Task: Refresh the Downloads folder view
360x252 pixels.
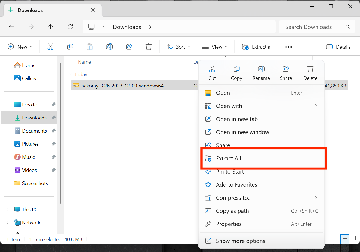Action: [x=70, y=27]
